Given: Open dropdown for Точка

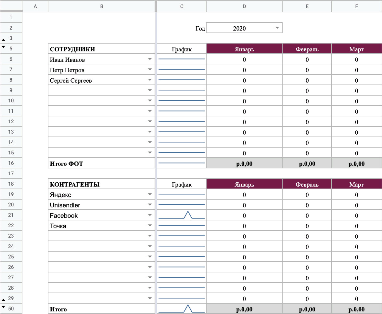Looking at the screenshot, I should pyautogui.click(x=150, y=226).
